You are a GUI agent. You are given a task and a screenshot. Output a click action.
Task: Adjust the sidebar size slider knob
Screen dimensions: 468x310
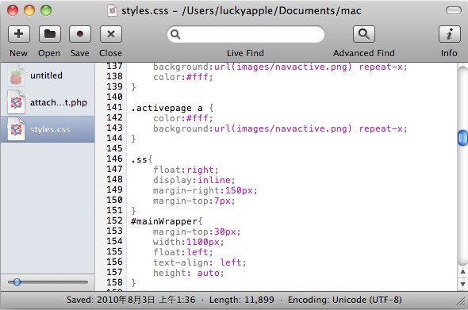pos(17,281)
